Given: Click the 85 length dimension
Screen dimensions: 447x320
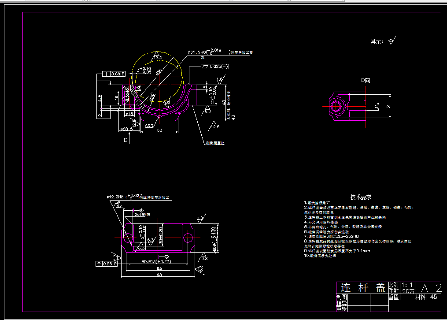Looking at the screenshot, I should 159,268.
